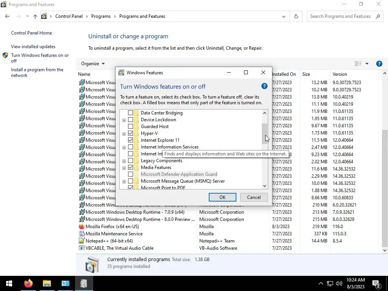Image resolution: width=388 pixels, height=291 pixels.
Task: Click the programs list scrollbar thumb
Action: [x=385, y=188]
